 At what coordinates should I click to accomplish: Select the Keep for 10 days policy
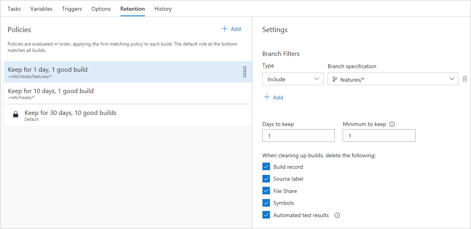pyautogui.click(x=128, y=93)
